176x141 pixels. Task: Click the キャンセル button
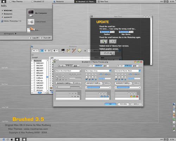[x=124, y=104]
